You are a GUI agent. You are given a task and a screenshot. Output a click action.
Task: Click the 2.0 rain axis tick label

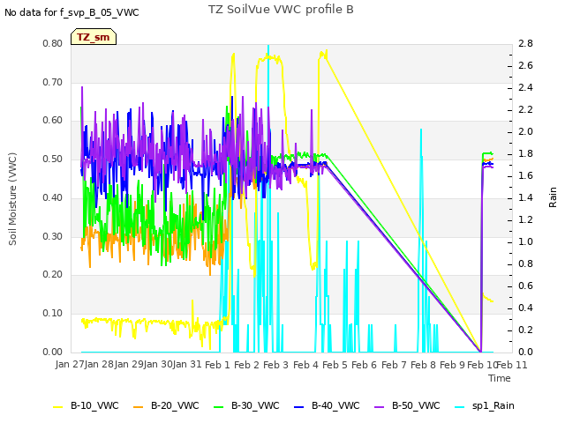click(526, 131)
